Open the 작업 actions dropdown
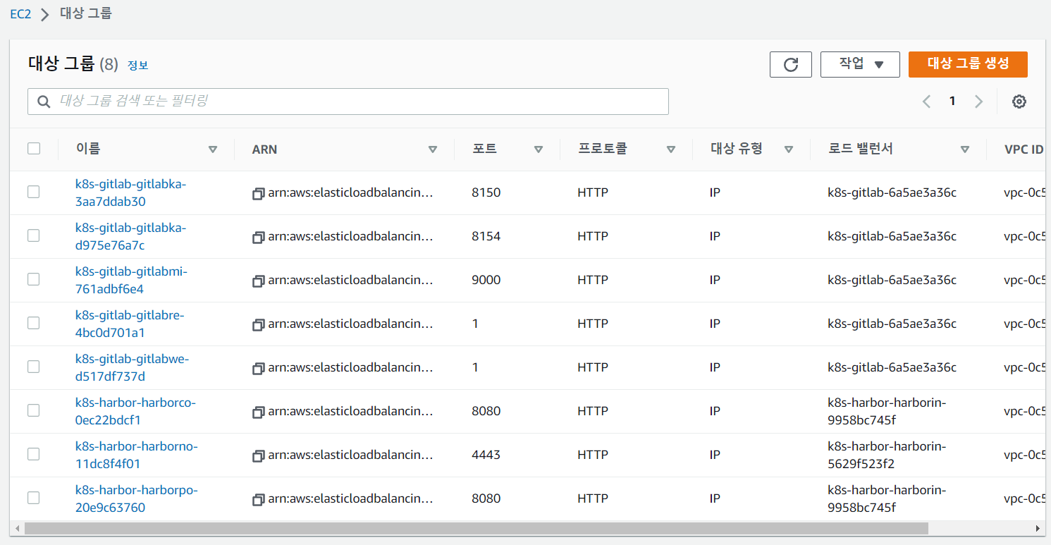The width and height of the screenshot is (1051, 545). pyautogui.click(x=860, y=64)
